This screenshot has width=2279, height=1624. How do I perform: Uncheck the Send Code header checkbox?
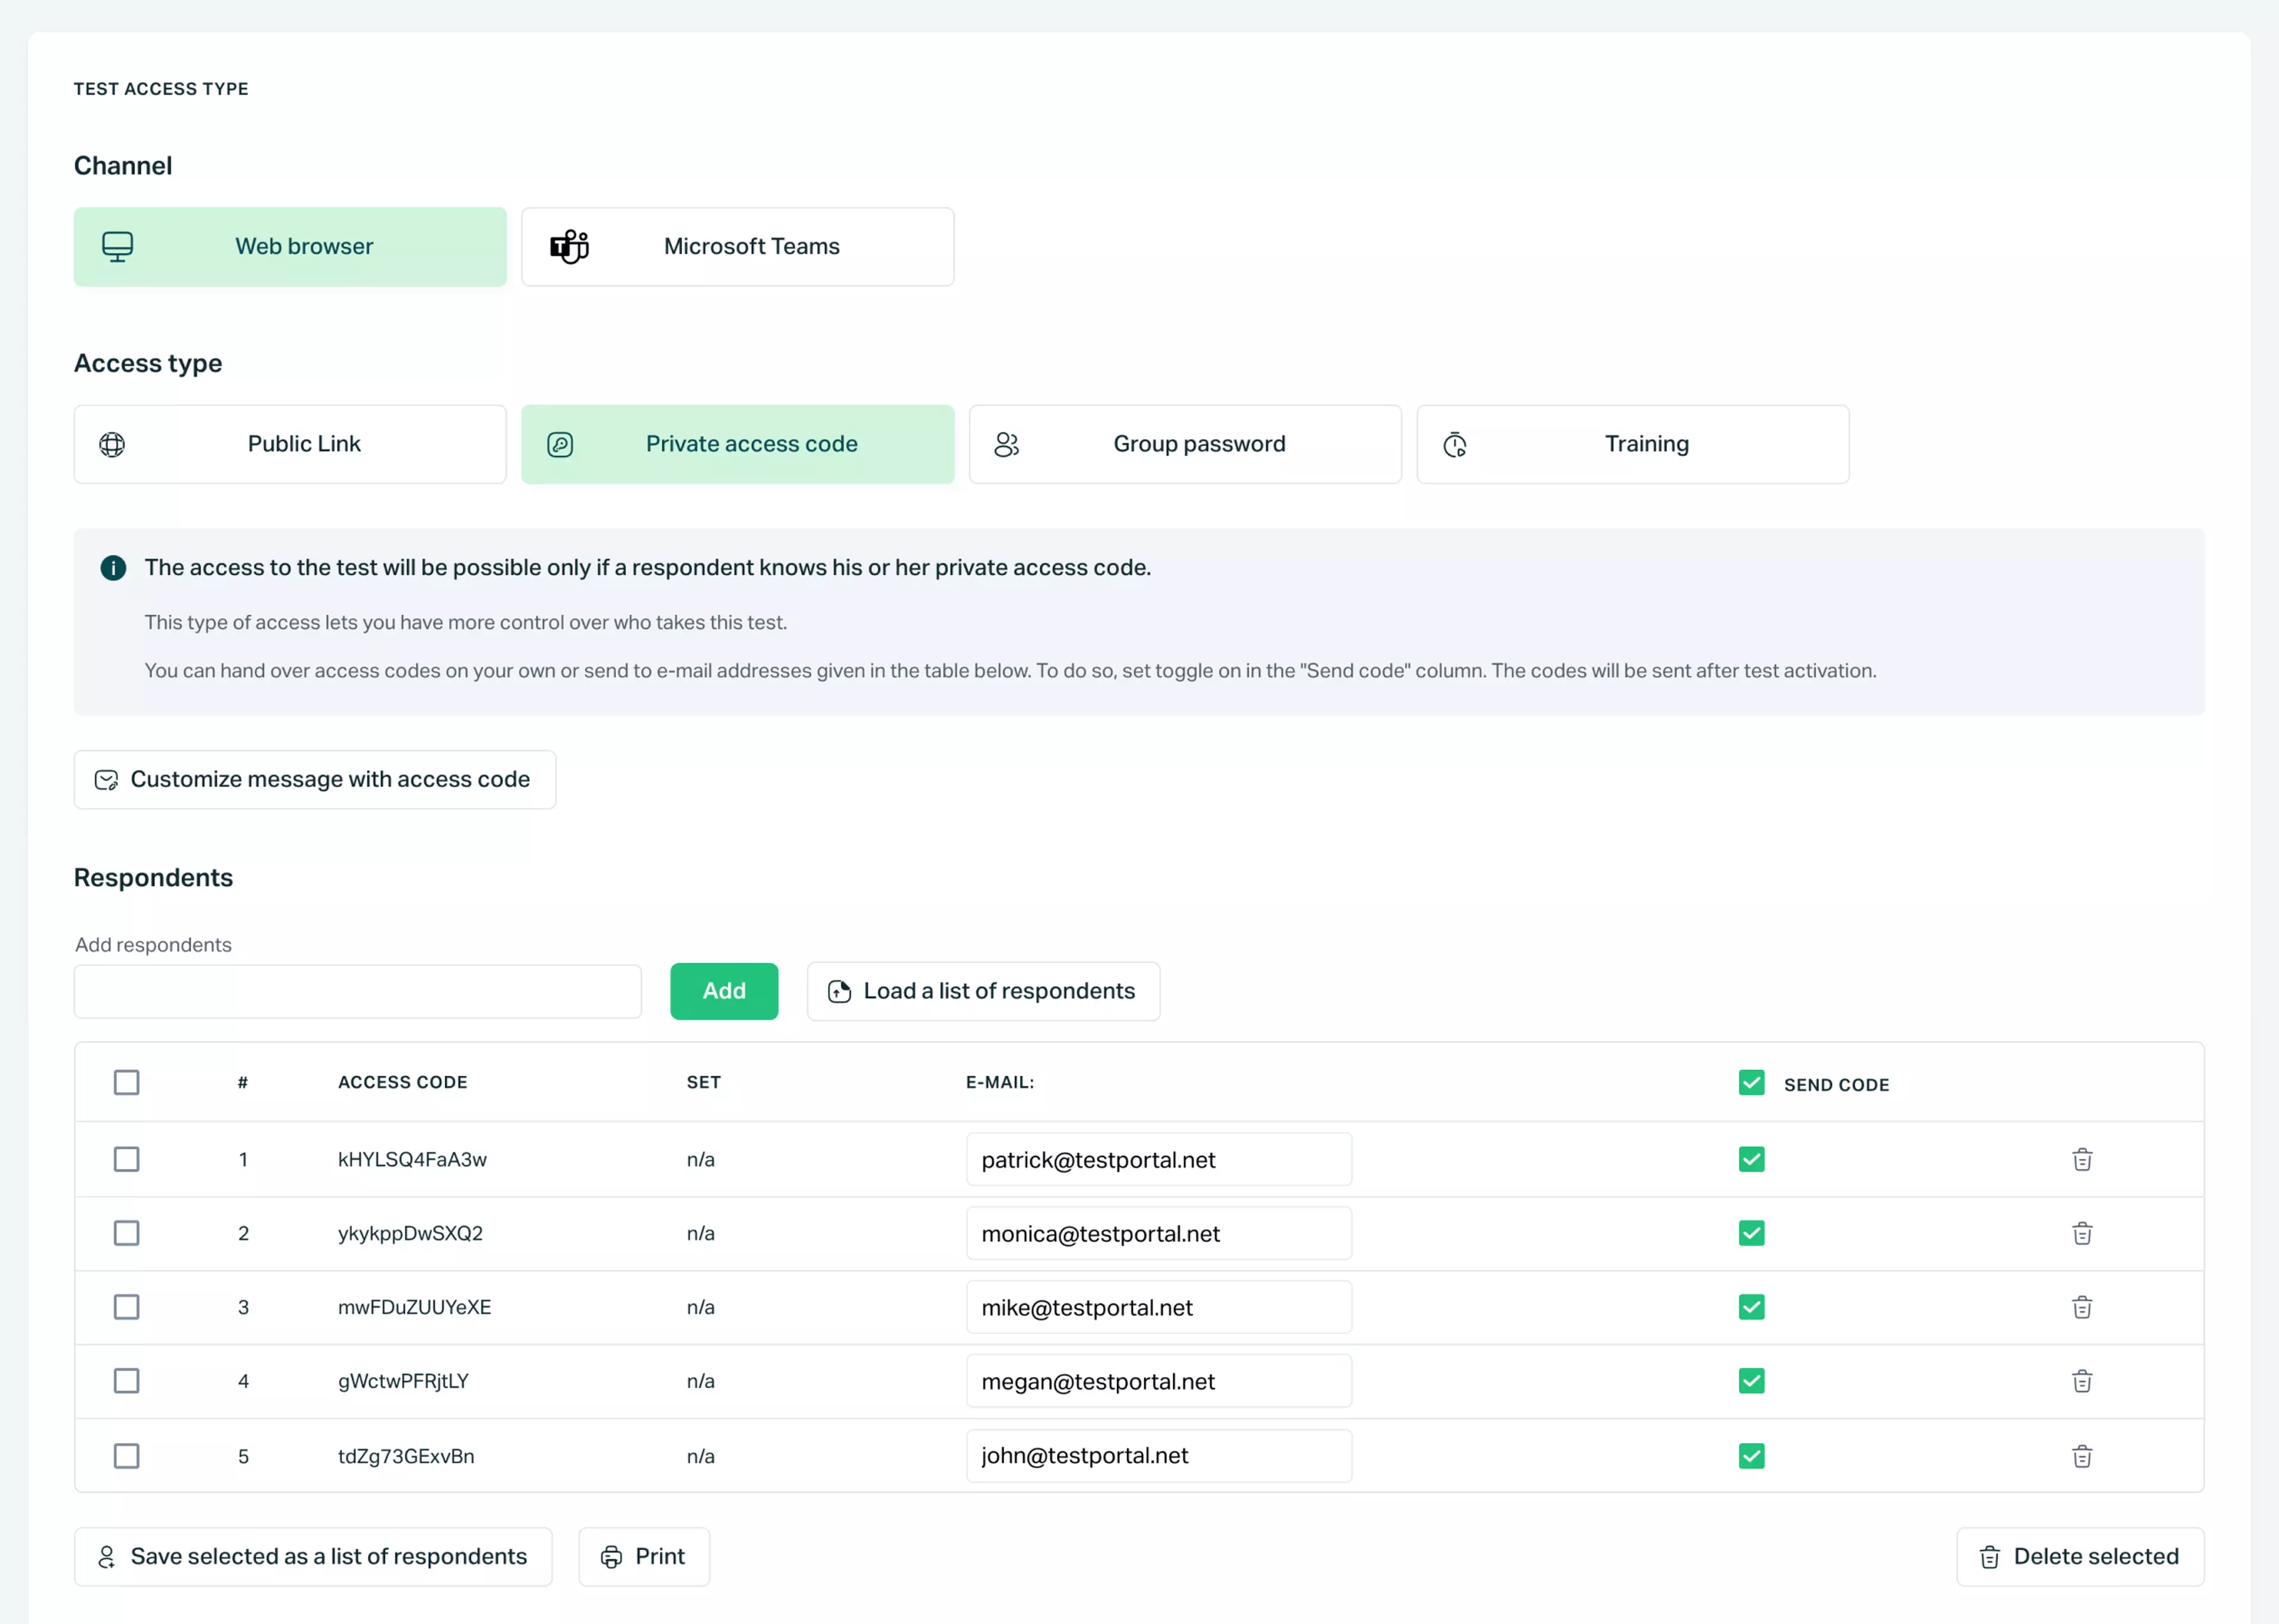click(x=1751, y=1082)
